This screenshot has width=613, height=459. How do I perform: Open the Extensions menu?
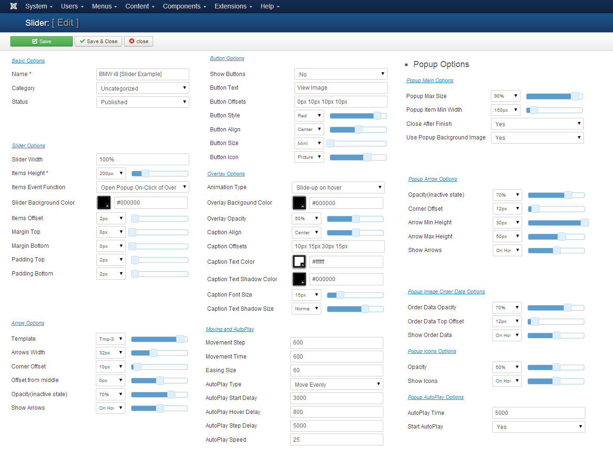click(233, 6)
